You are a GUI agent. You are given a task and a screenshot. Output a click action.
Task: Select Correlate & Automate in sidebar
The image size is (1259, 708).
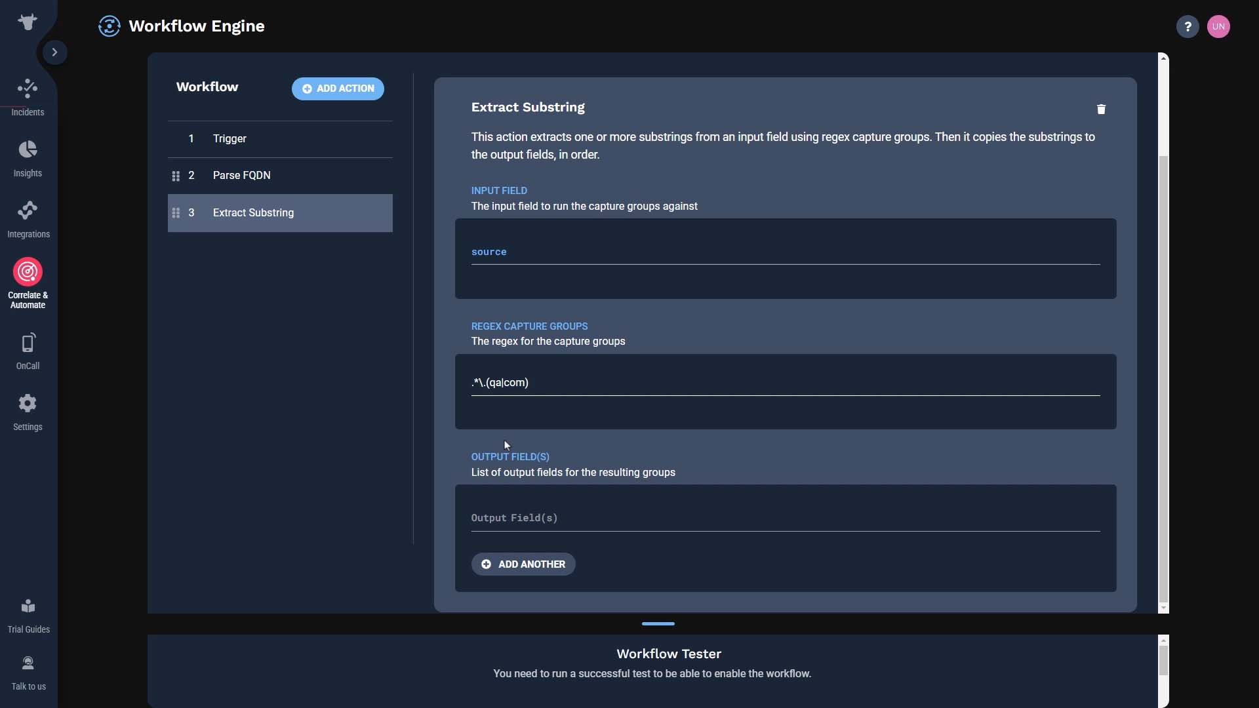pos(28,283)
